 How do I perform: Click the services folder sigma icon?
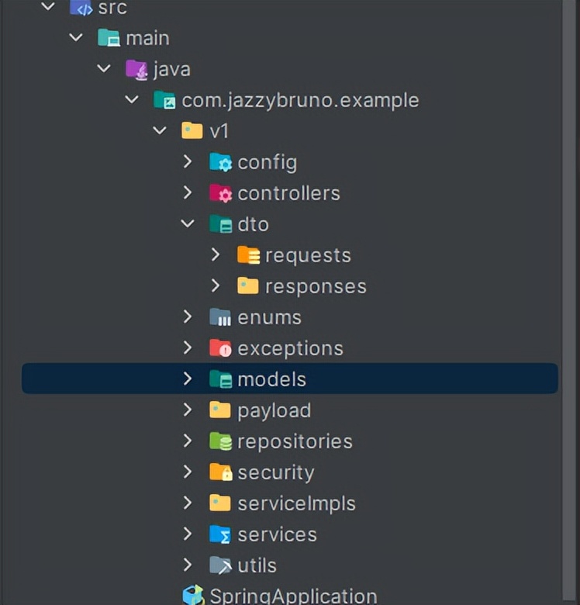click(220, 535)
